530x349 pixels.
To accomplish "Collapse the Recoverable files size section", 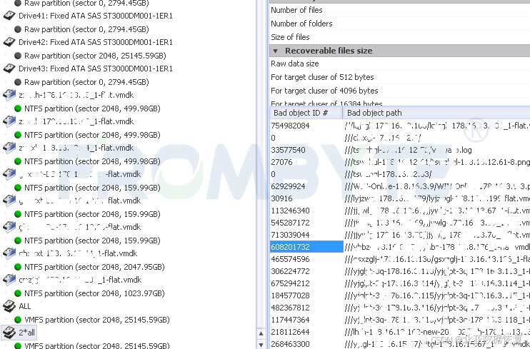I will click(x=276, y=51).
